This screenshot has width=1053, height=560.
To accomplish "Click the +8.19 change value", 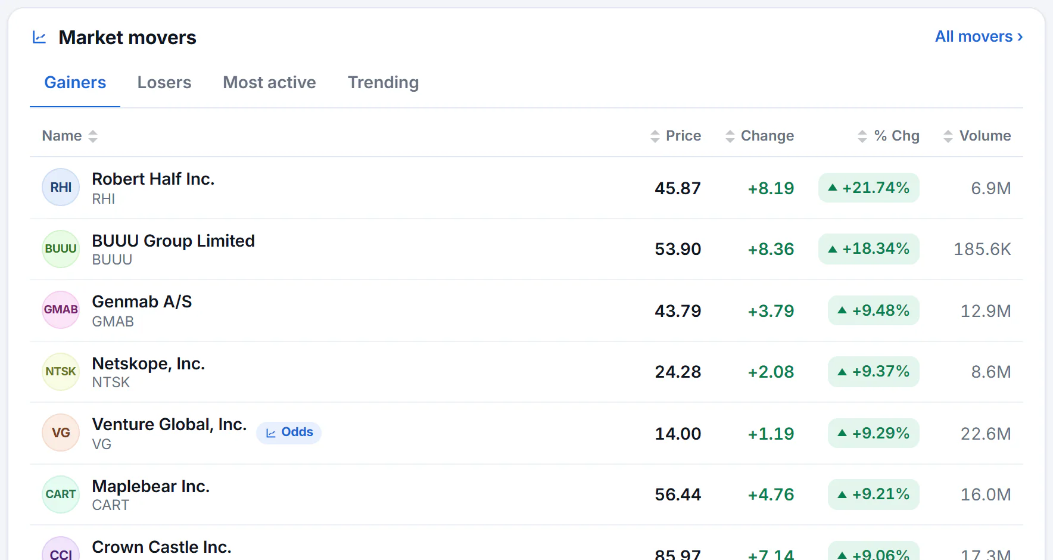I will [x=771, y=188].
